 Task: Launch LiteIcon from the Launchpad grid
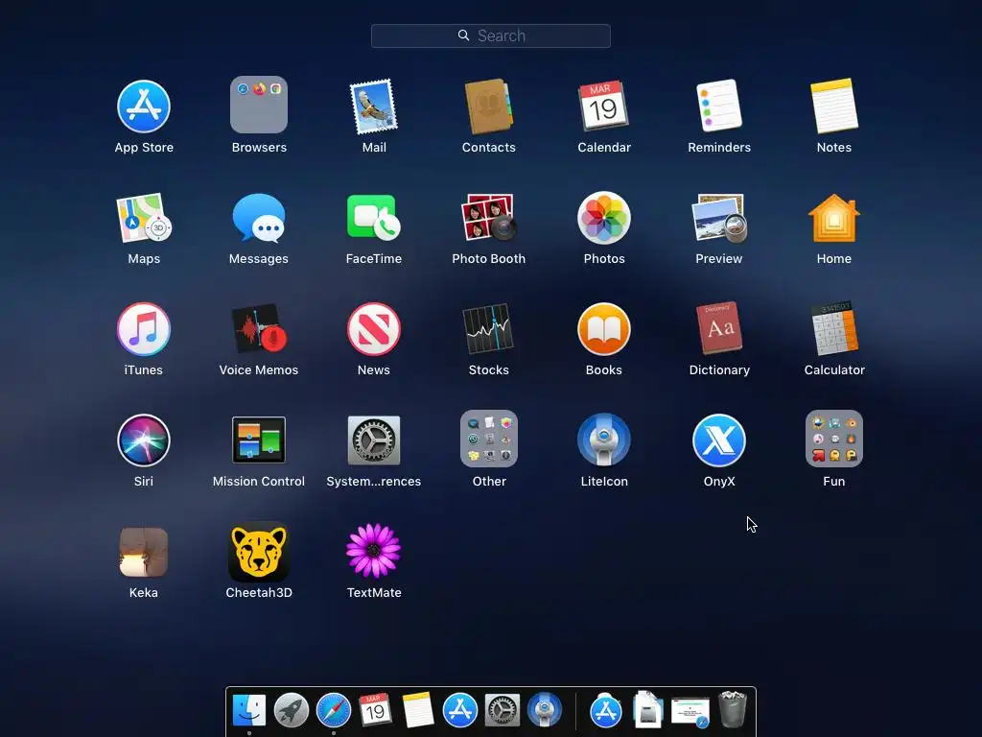point(604,440)
